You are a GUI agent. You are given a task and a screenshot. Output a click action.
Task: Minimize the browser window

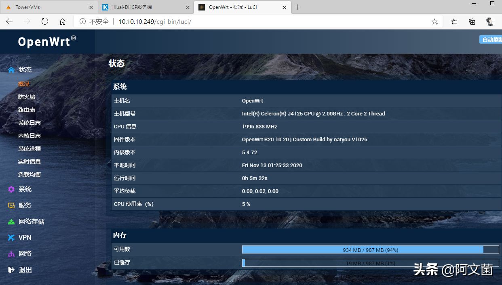(x=473, y=3)
